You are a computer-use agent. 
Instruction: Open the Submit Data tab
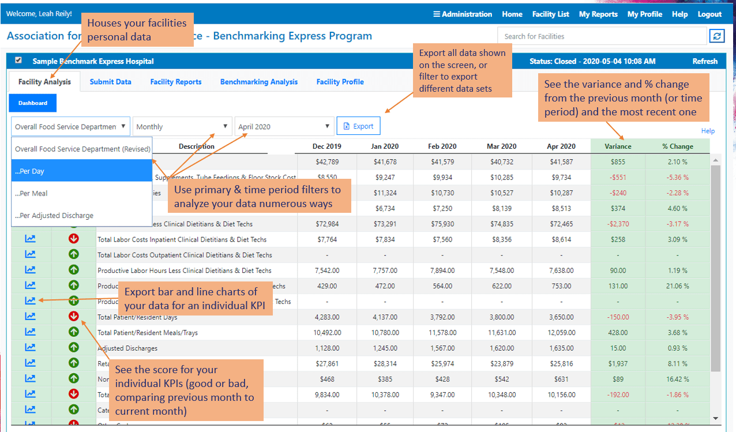(x=110, y=82)
